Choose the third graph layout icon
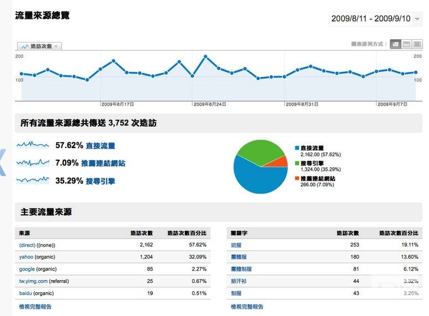 [x=416, y=44]
